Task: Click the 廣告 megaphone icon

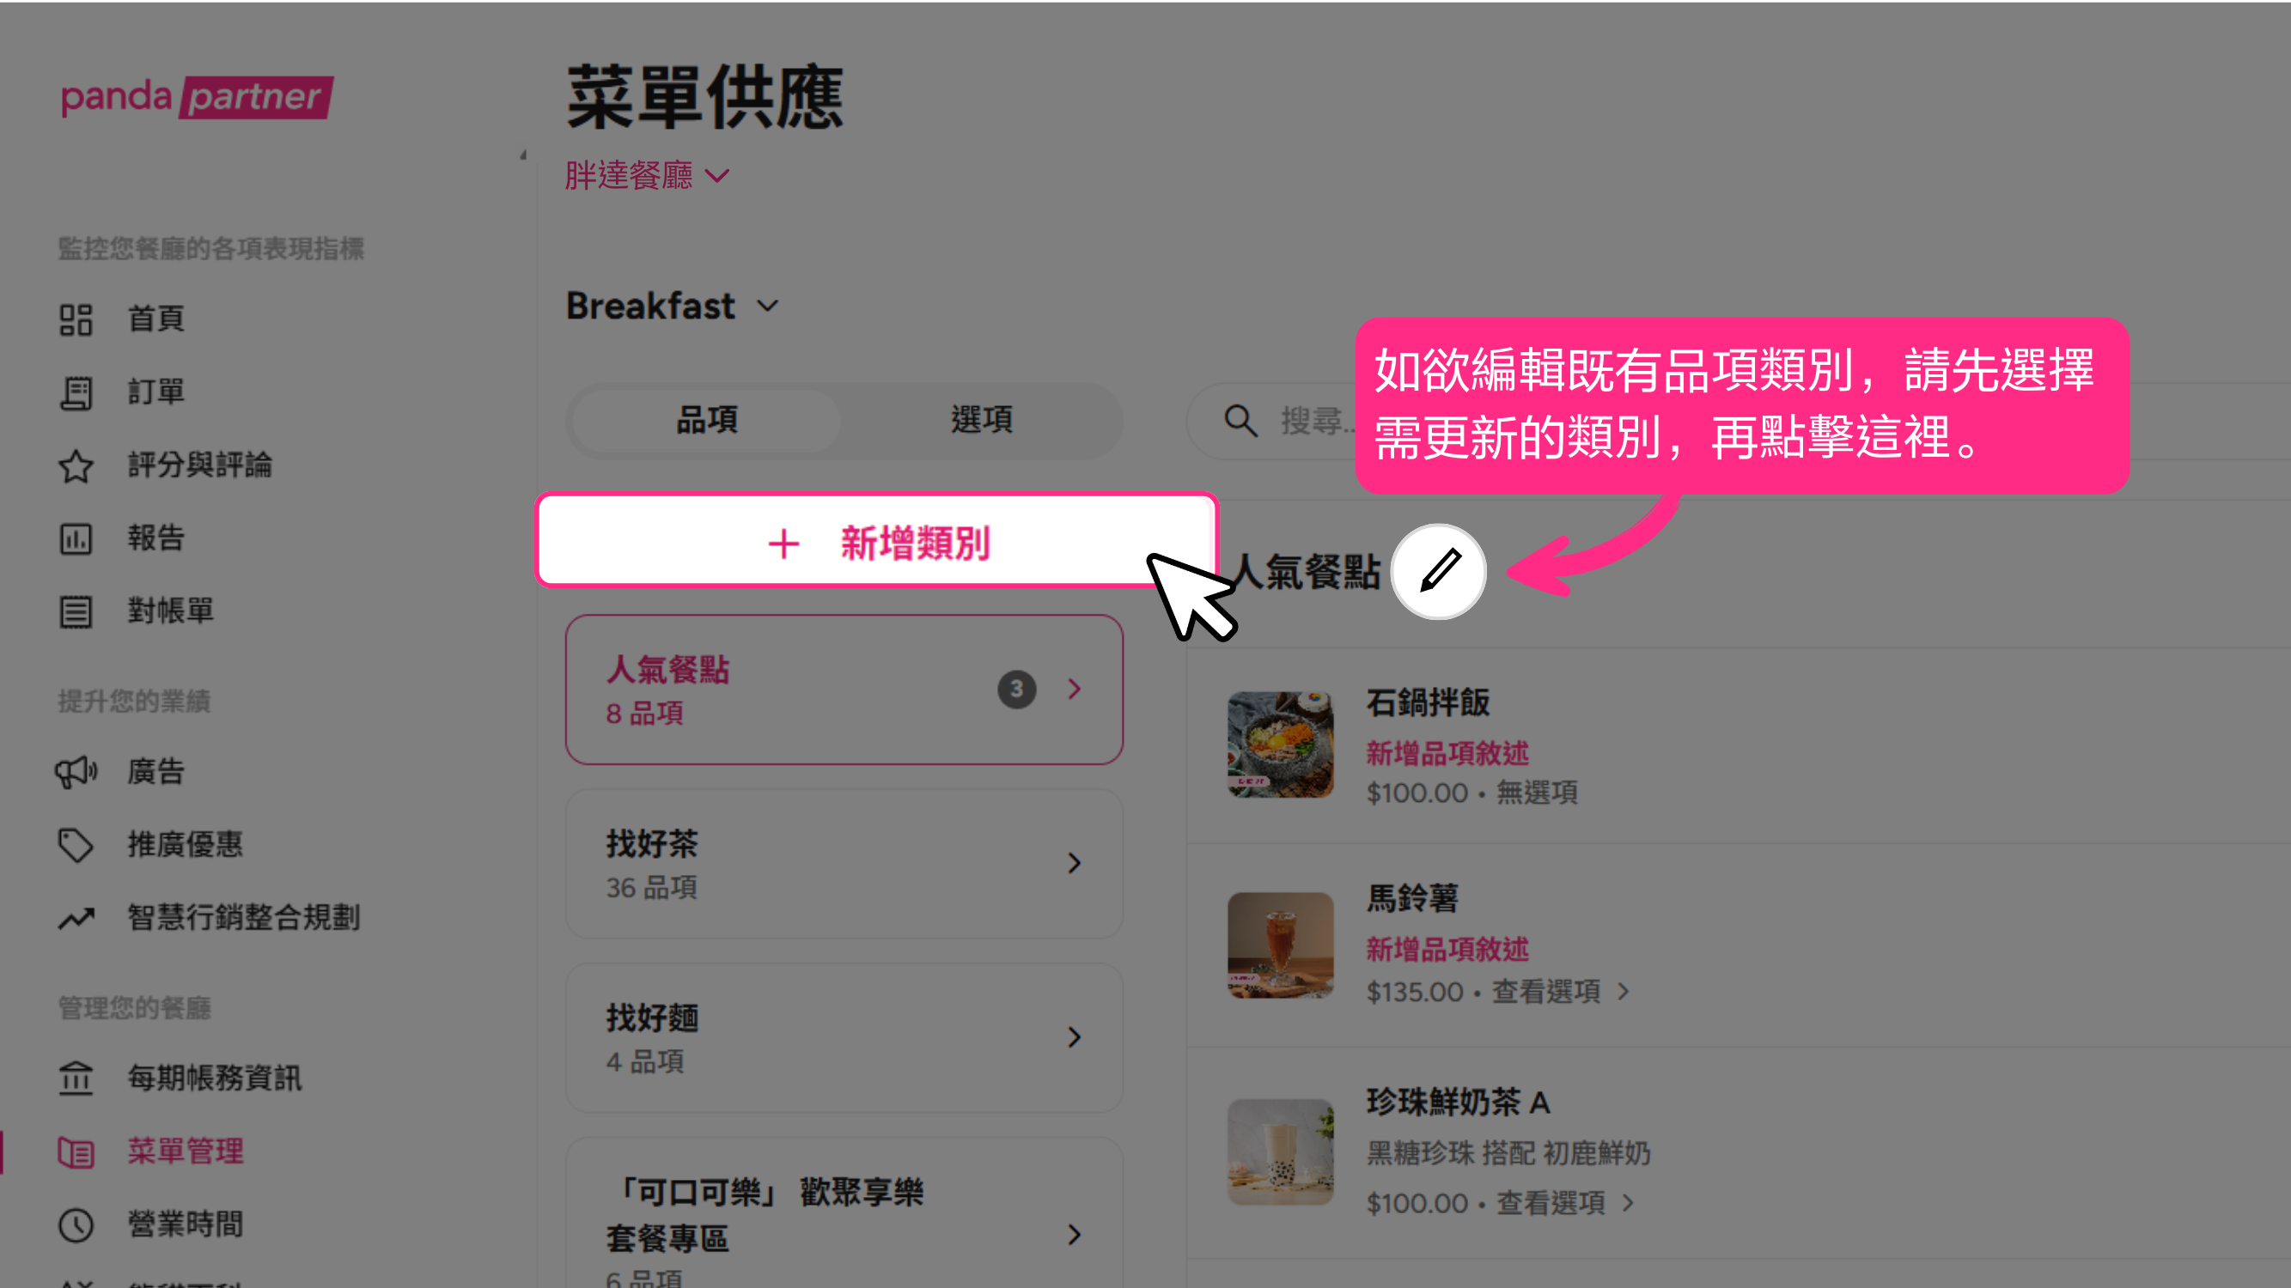Action: pos(76,771)
